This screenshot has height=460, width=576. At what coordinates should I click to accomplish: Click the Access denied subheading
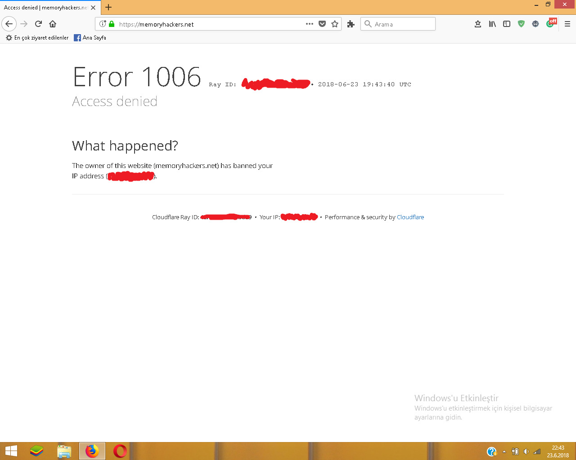[115, 102]
